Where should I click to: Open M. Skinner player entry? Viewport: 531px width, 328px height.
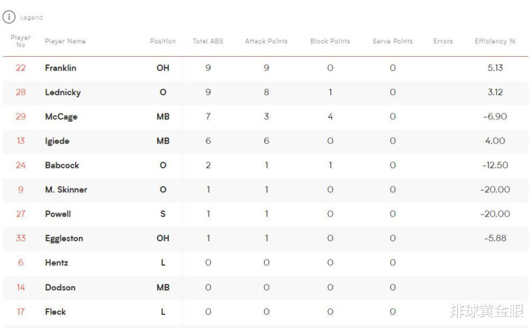(x=66, y=189)
